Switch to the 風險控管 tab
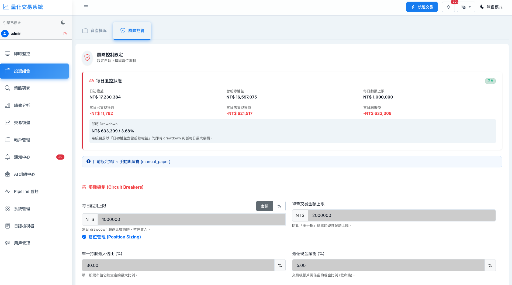This screenshot has width=512, height=285. tap(132, 31)
